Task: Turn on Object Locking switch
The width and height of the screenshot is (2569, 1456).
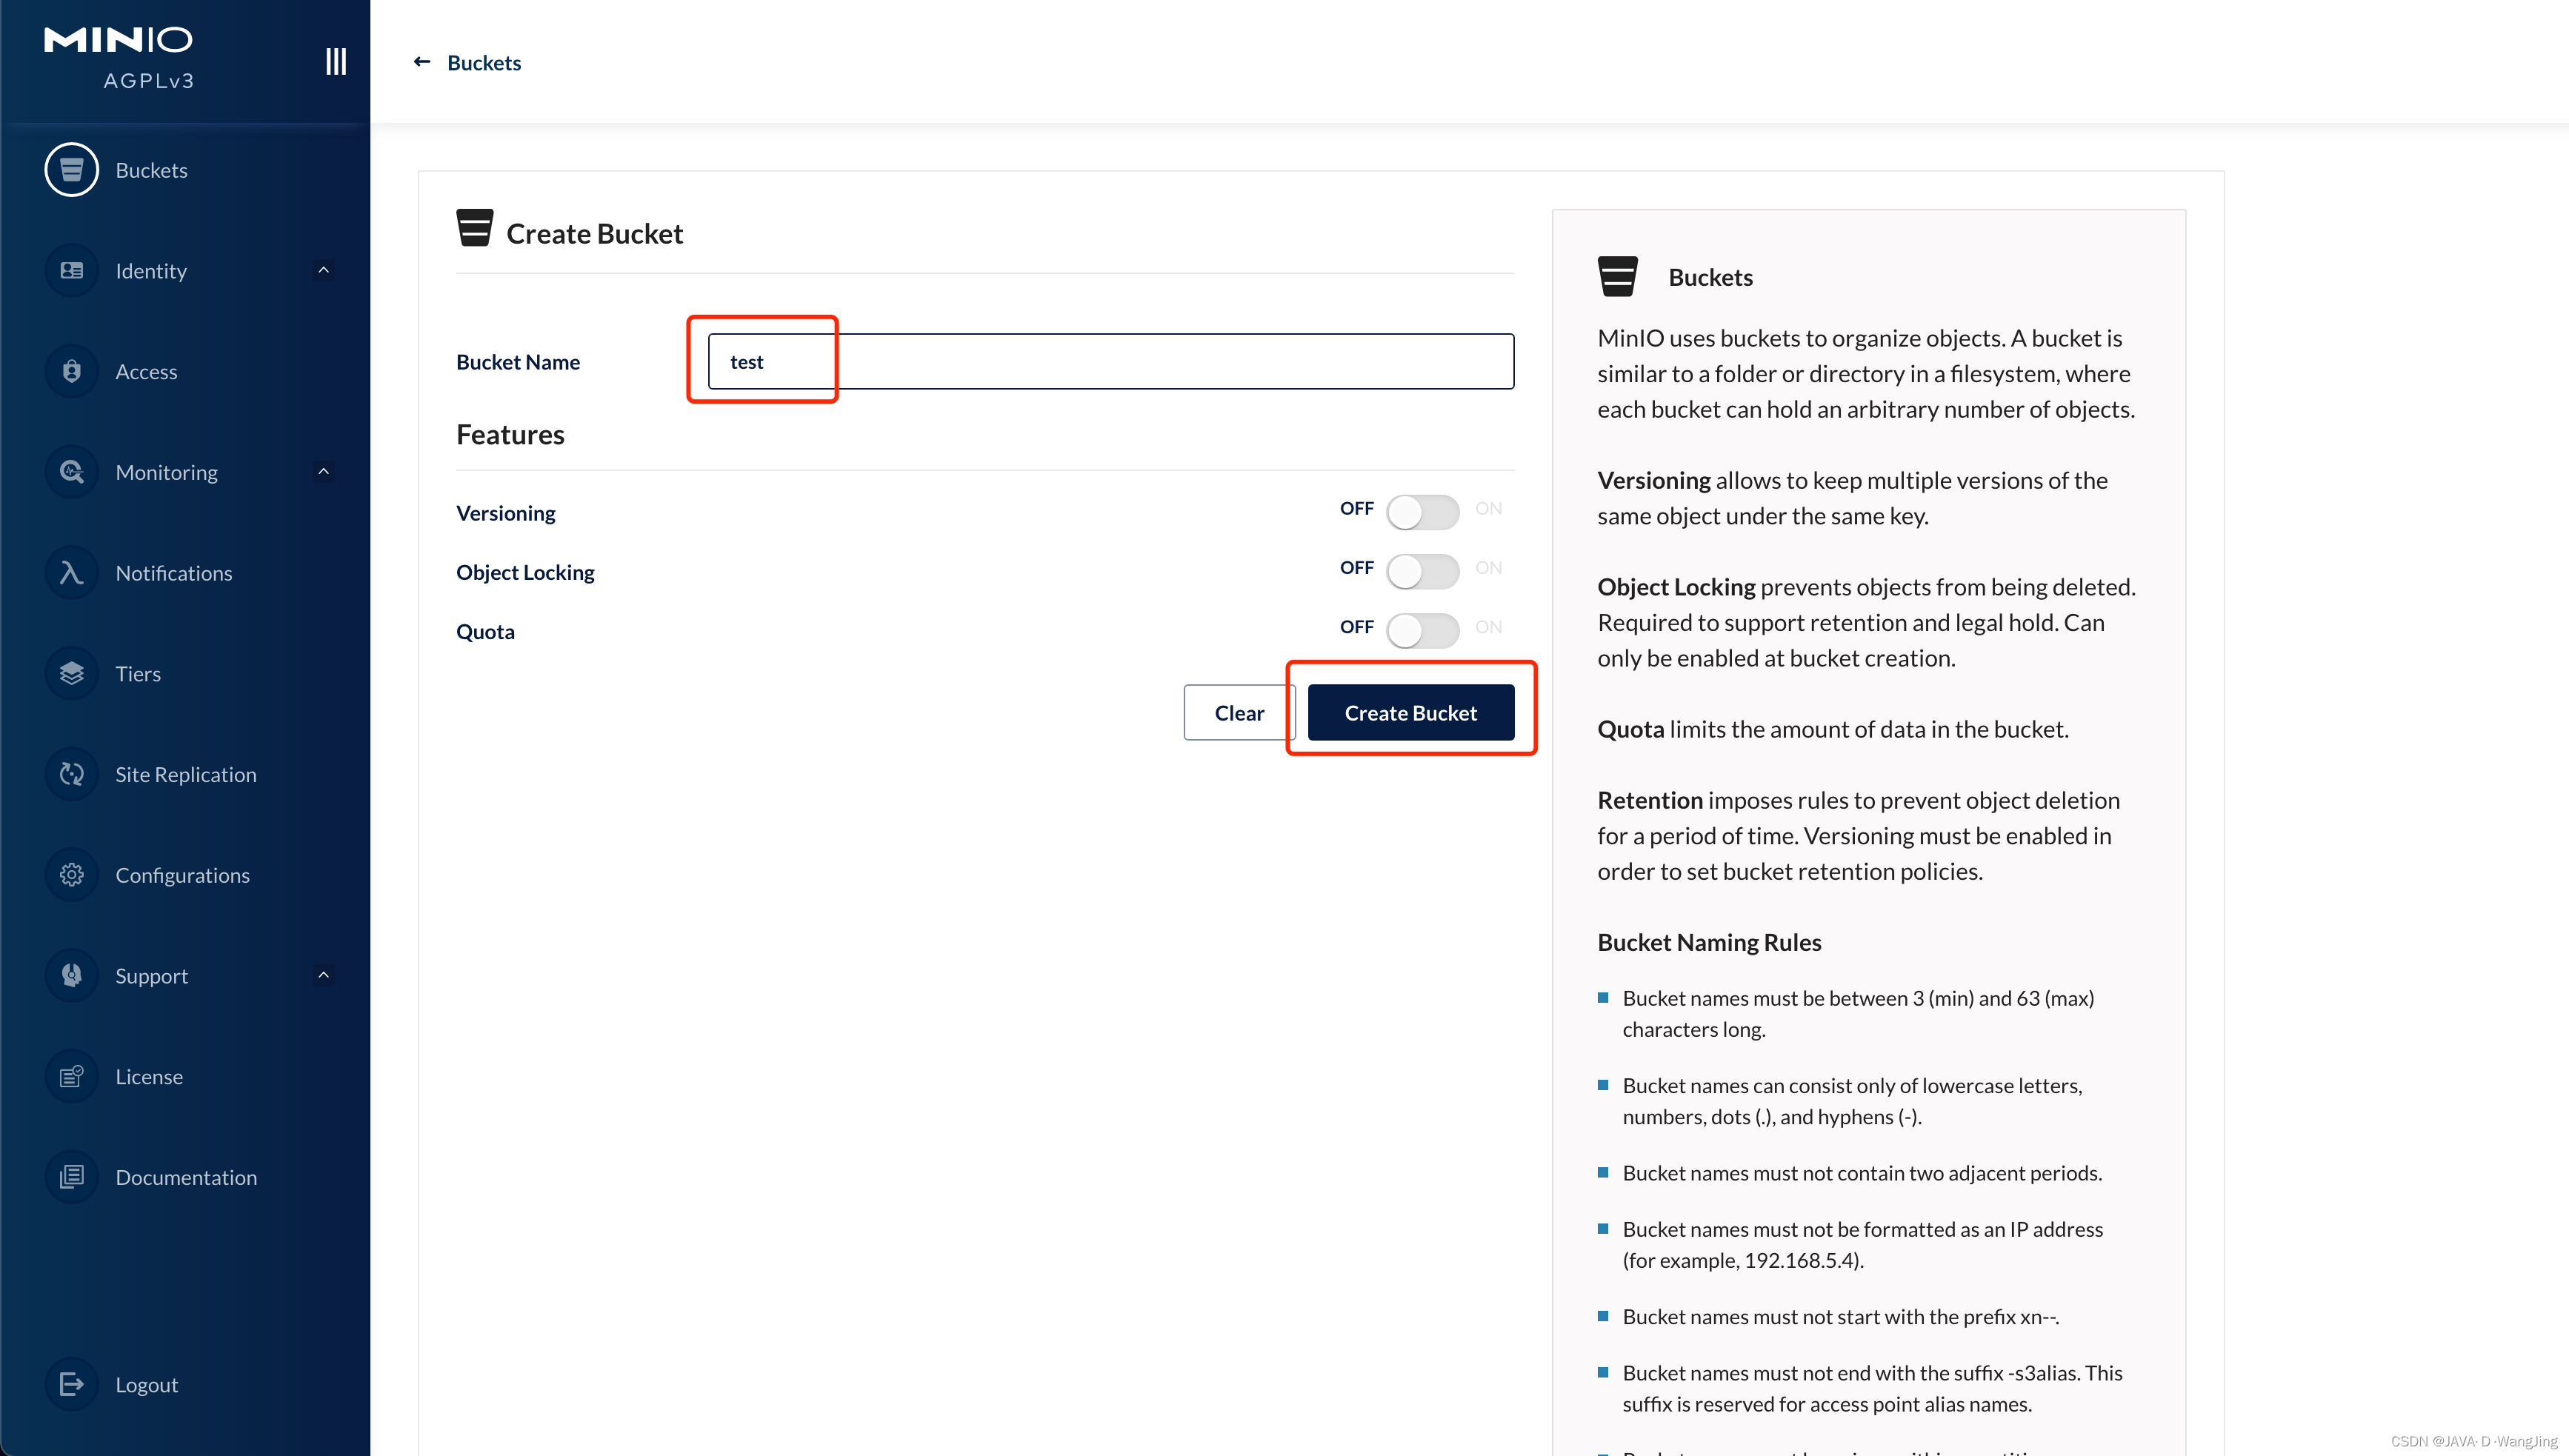Action: tap(1422, 571)
